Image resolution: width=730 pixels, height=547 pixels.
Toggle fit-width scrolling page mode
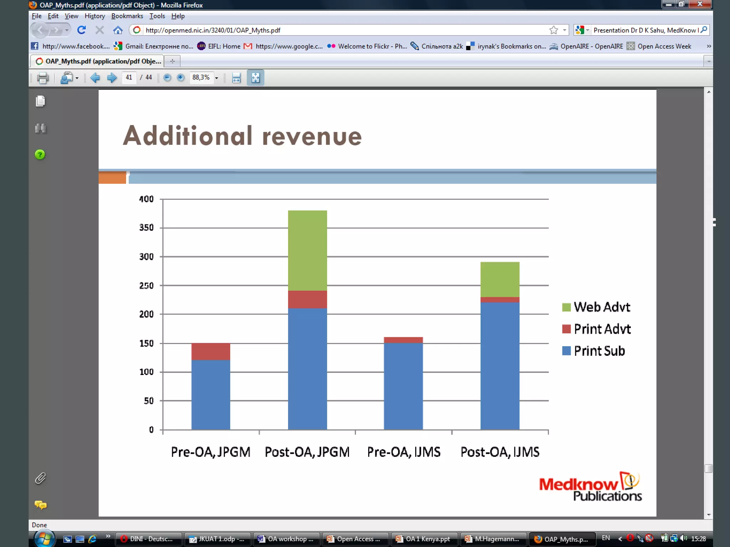pos(236,78)
